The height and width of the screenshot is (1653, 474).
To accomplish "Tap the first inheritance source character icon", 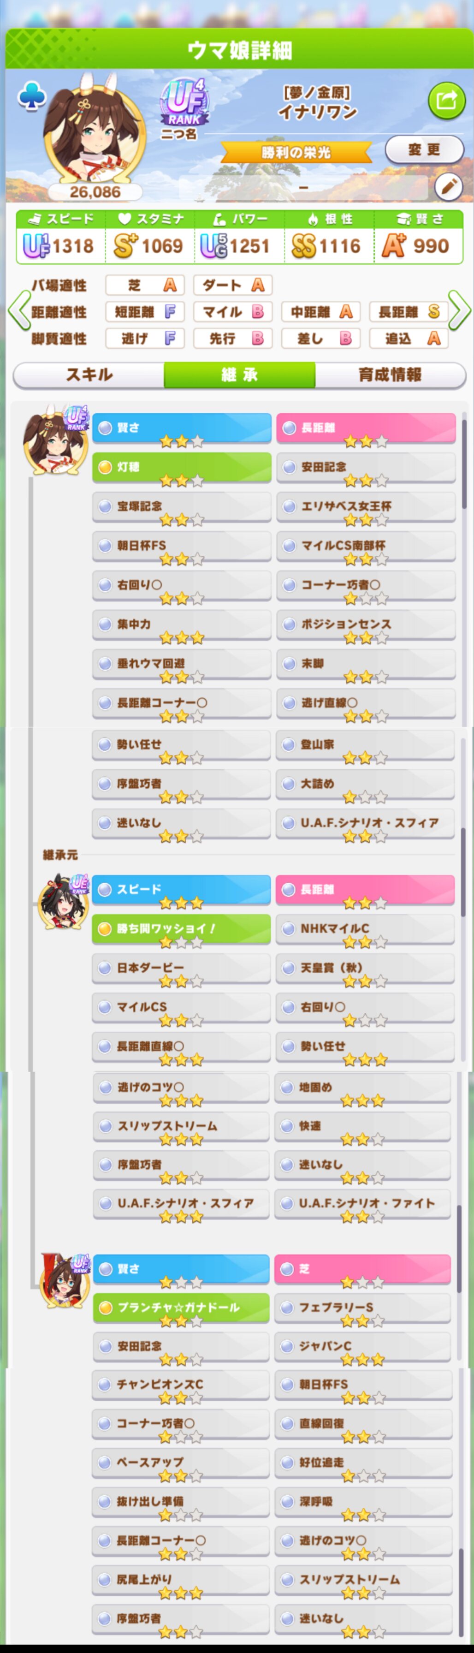I will coord(63,902).
